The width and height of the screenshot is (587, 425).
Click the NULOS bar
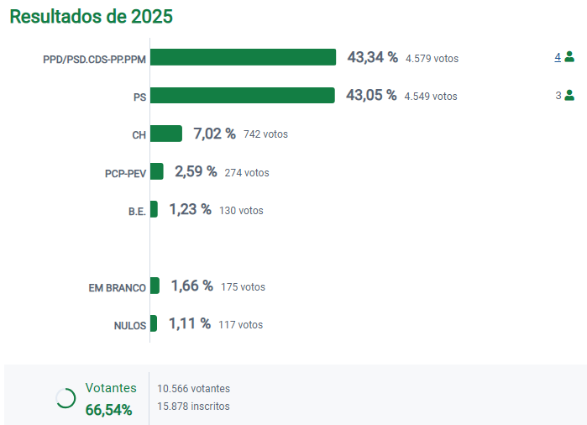pyautogui.click(x=154, y=323)
